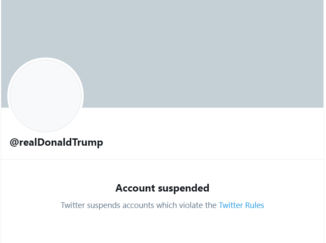Click the white ring around the avatar
Screen dimensions: 326x243
pos(46,59)
